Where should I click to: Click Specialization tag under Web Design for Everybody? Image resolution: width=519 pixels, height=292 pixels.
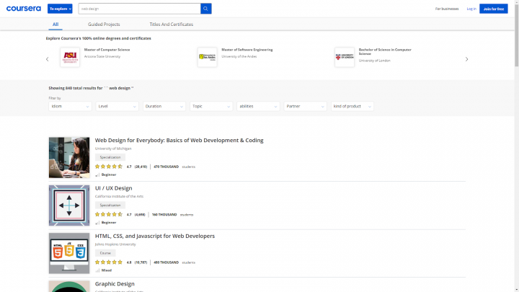click(110, 157)
